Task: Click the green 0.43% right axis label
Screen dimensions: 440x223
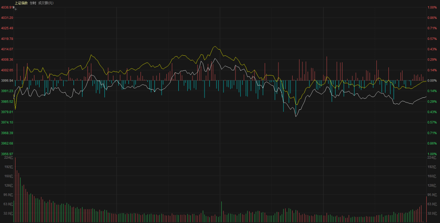Action: point(432,112)
